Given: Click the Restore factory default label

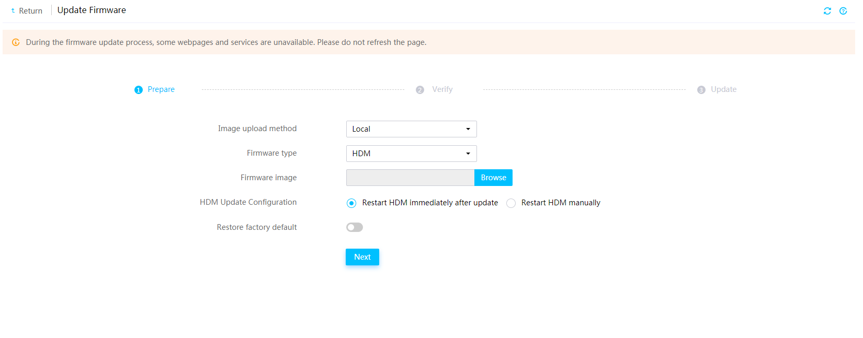Looking at the screenshot, I should point(257,227).
